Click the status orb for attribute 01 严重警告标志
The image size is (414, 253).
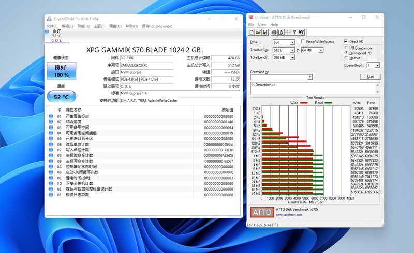[x=51, y=116]
